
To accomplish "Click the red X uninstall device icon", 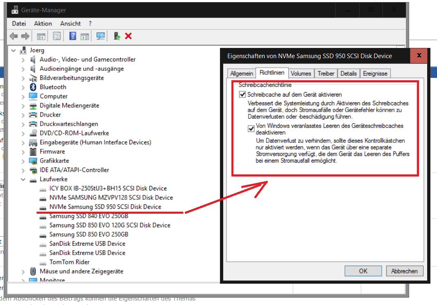I will tap(128, 36).
